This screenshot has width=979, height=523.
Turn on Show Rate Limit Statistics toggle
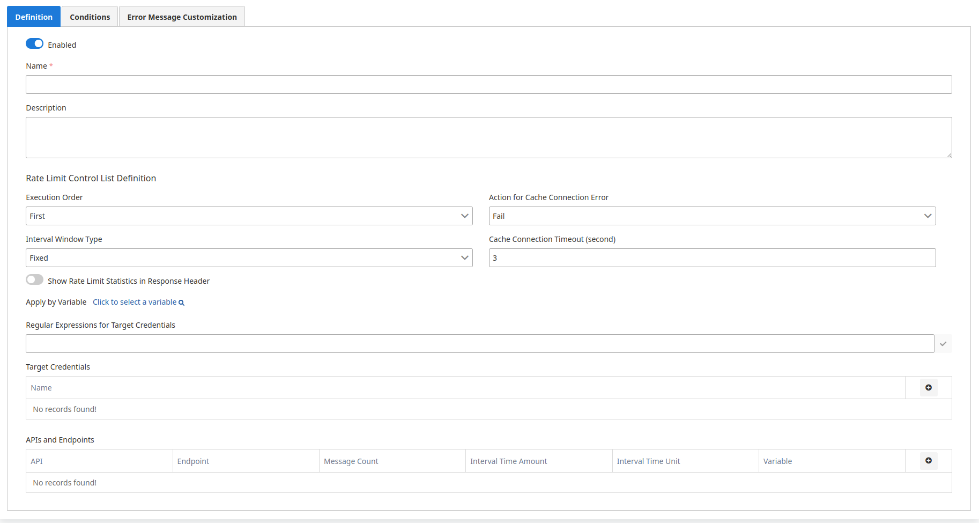coord(35,280)
